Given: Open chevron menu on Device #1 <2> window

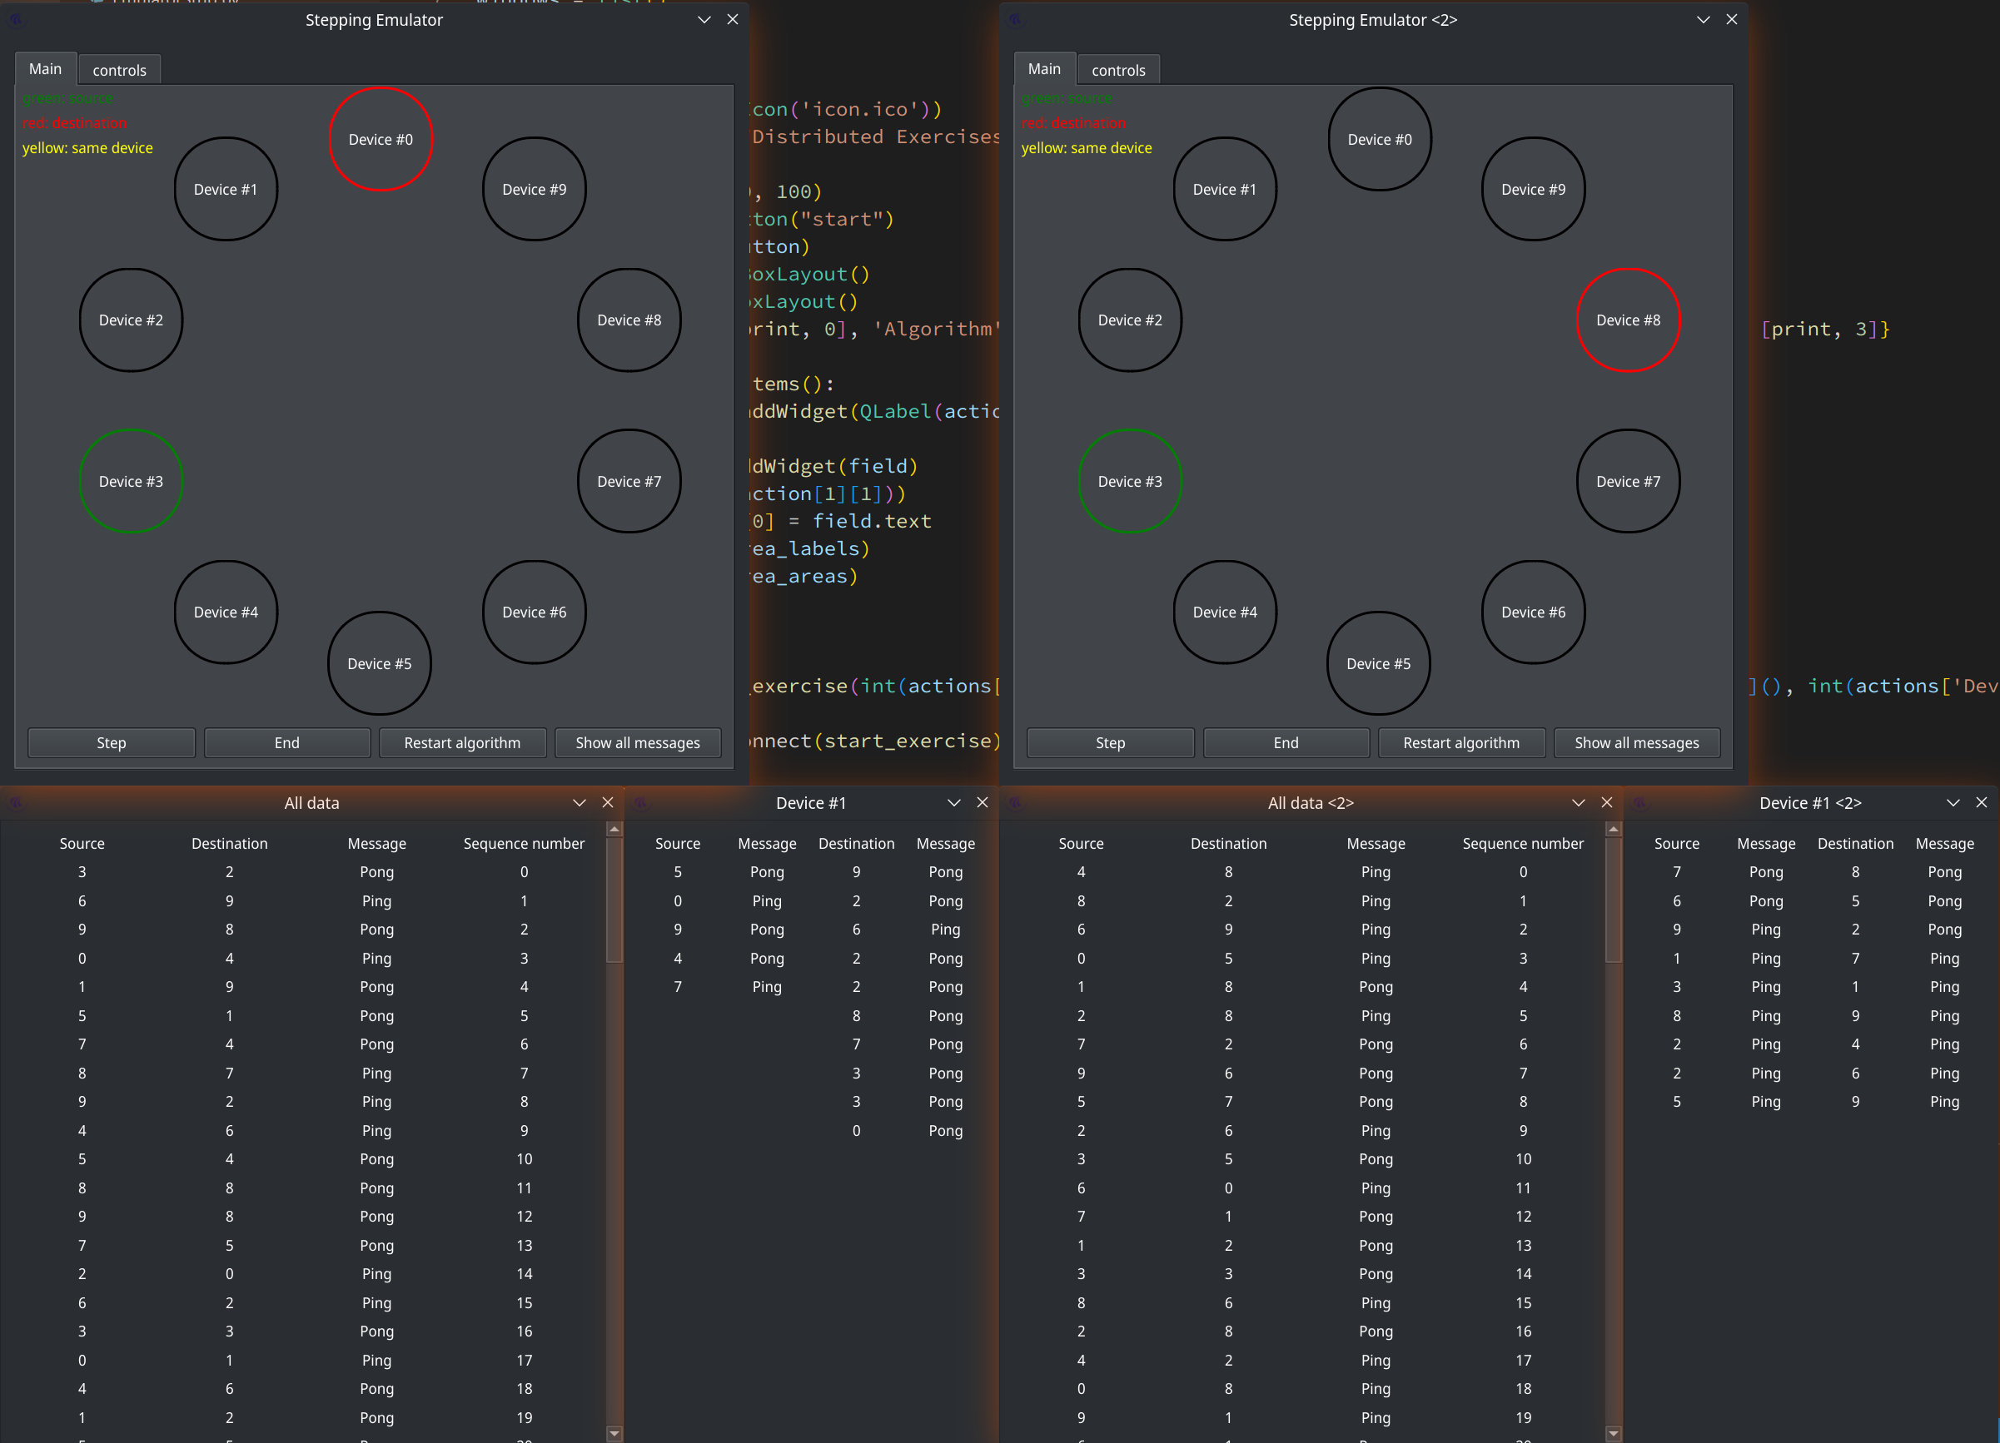Looking at the screenshot, I should click(x=1953, y=802).
